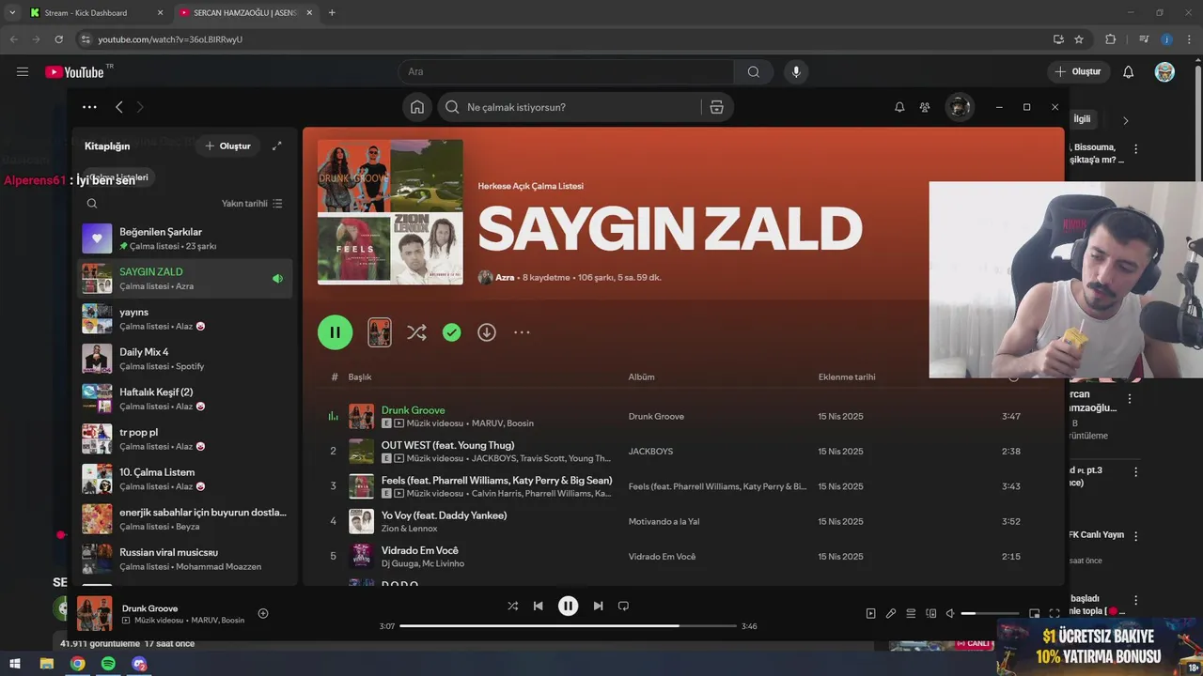
Task: Open Zion & Lennox artist link
Action: (409, 529)
